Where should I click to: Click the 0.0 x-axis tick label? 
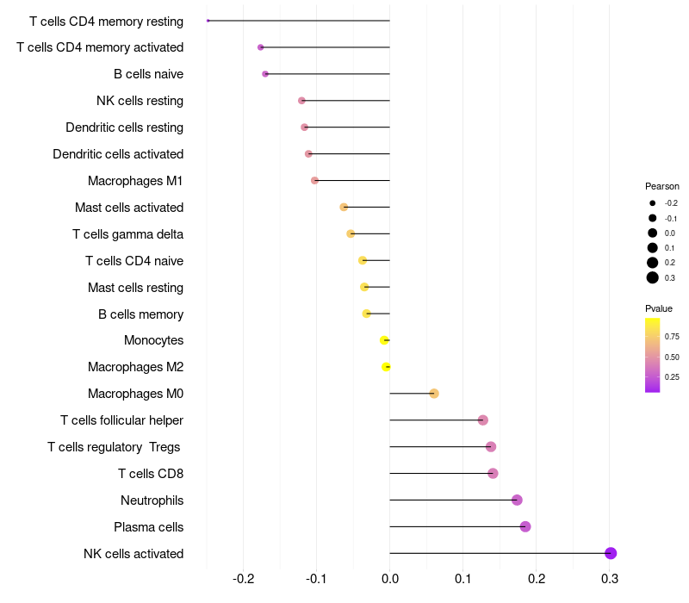389,577
